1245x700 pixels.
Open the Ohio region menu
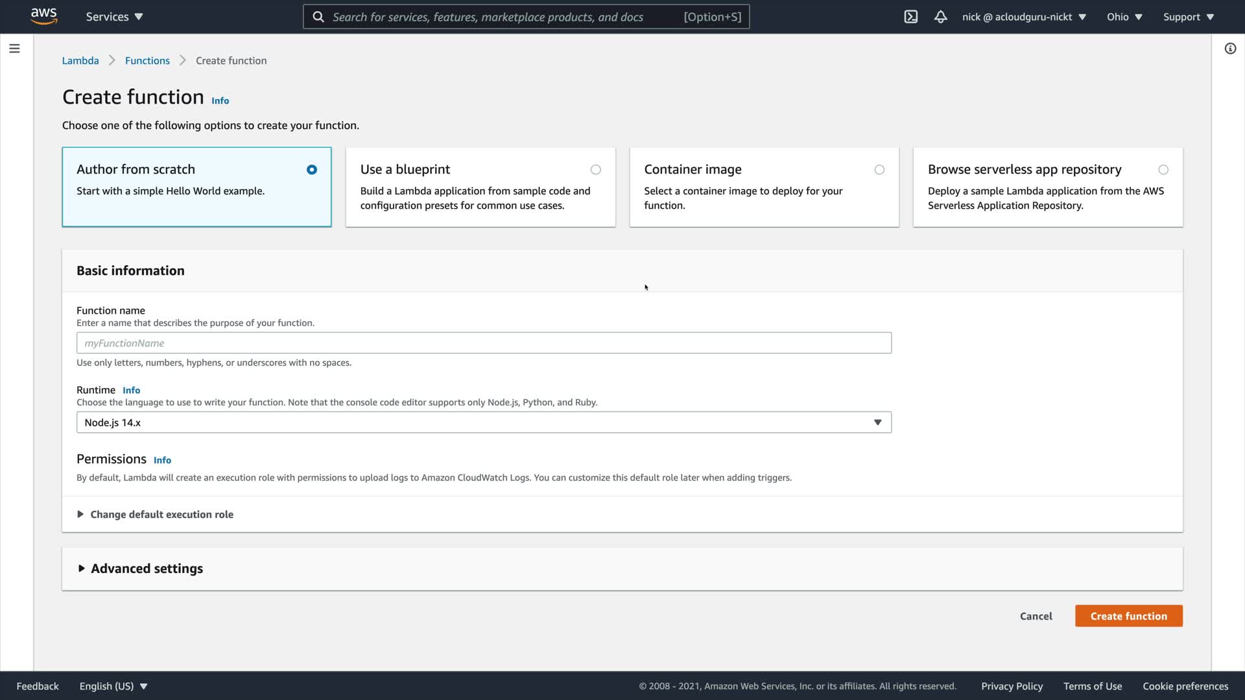[x=1124, y=17]
